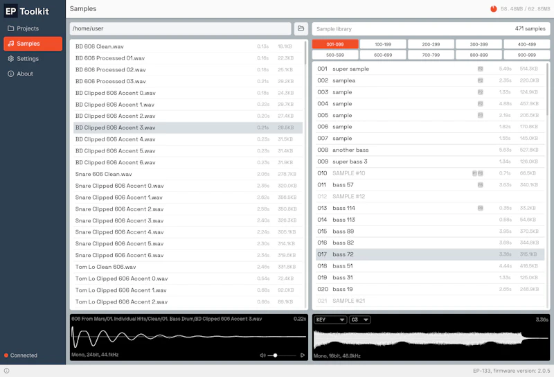
Task: Select the 800-899 sample range tab
Action: [479, 55]
